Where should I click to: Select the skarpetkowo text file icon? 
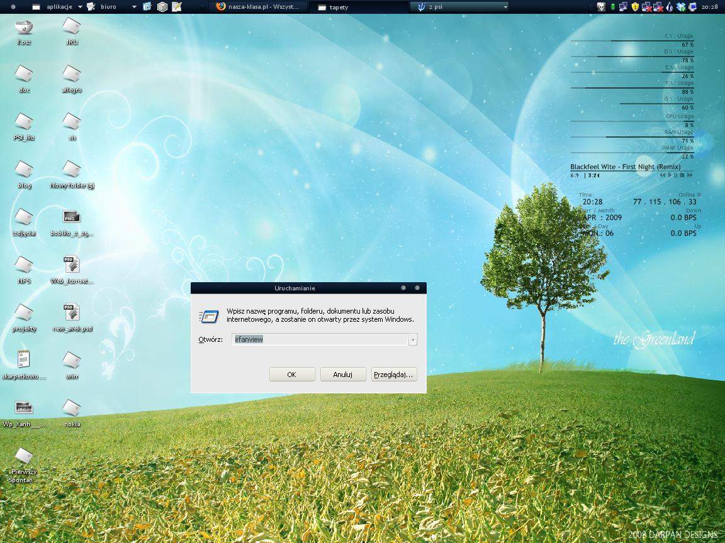point(24,360)
